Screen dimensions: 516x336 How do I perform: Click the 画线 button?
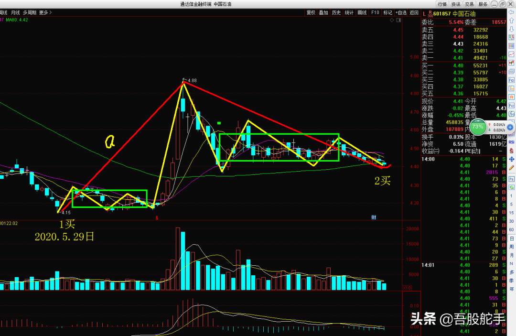click(362, 12)
